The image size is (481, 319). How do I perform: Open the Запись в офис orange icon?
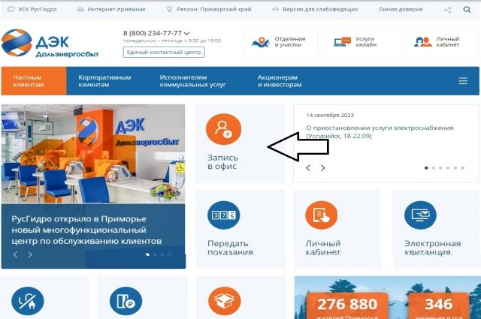click(x=223, y=129)
